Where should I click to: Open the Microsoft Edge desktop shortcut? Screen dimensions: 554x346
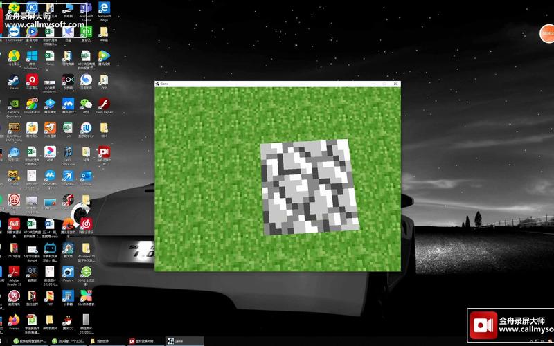click(104, 8)
